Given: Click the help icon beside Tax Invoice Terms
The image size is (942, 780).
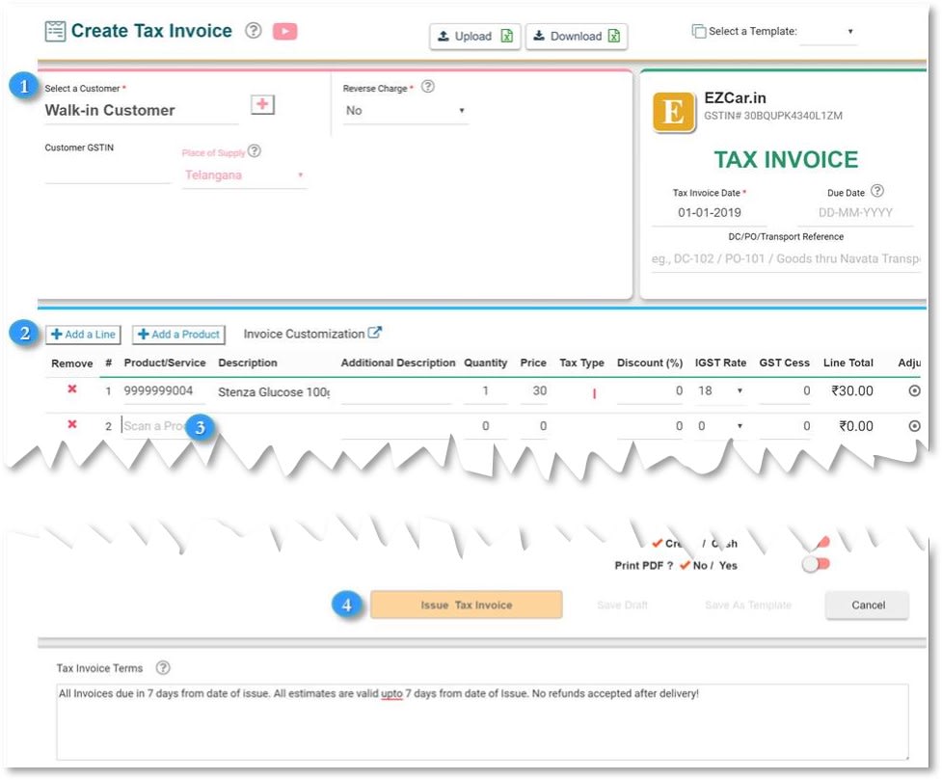Looking at the screenshot, I should (161, 667).
